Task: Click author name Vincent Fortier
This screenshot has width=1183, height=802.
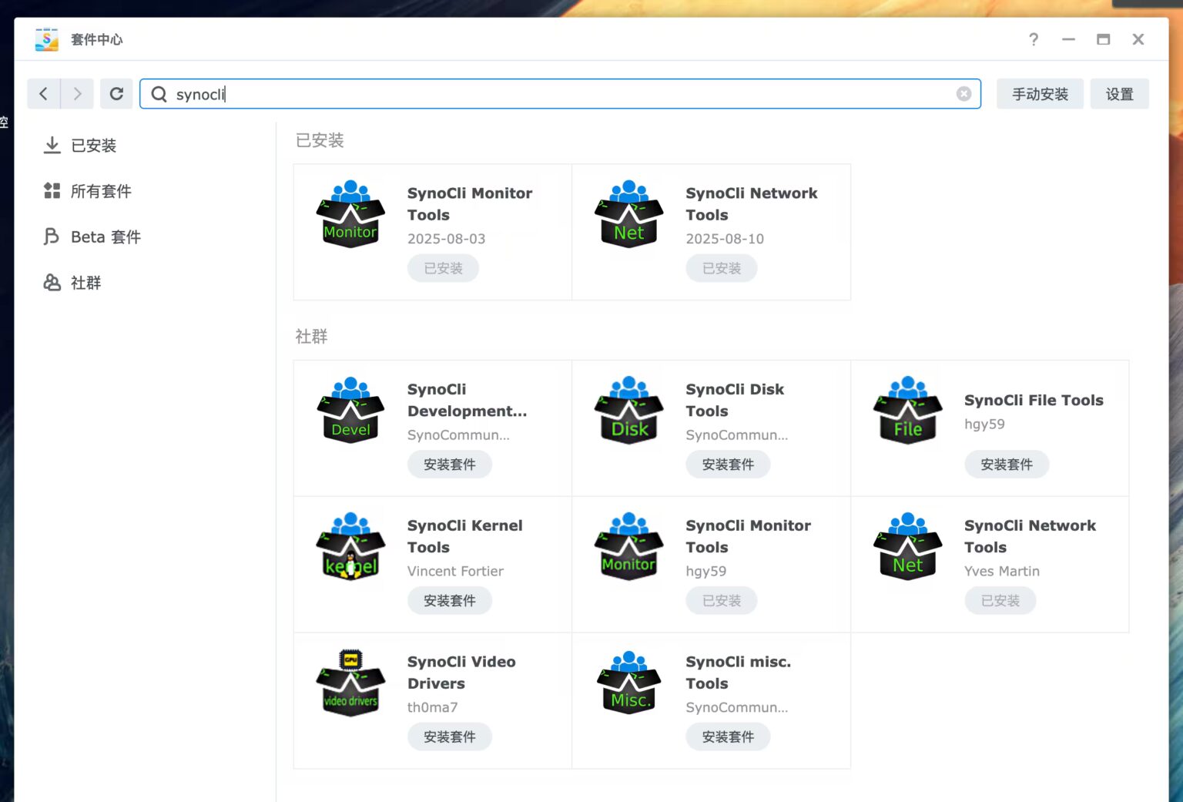Action: click(x=455, y=571)
